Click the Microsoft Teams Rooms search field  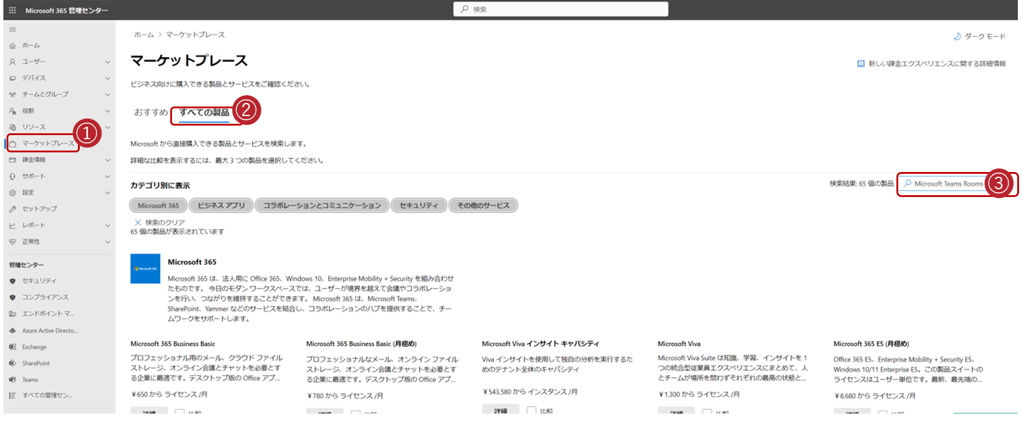[x=945, y=184]
